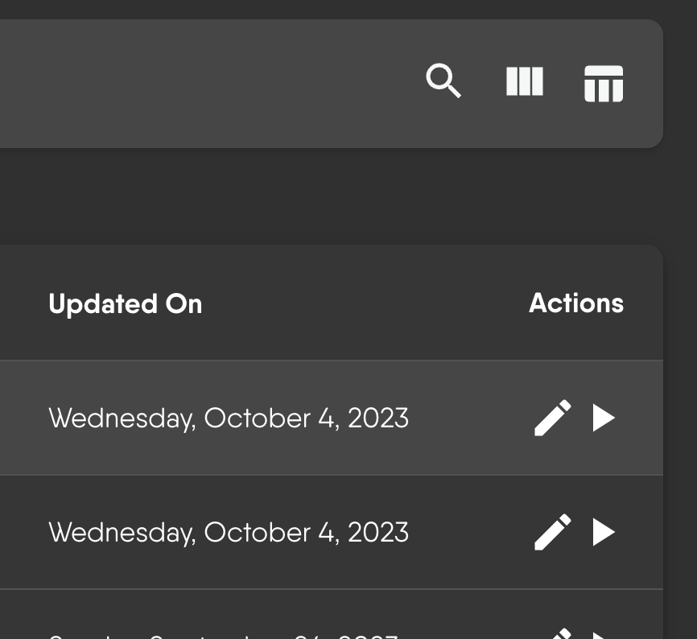Edit the second October 4 entry
This screenshot has width=697, height=639.
(x=552, y=532)
